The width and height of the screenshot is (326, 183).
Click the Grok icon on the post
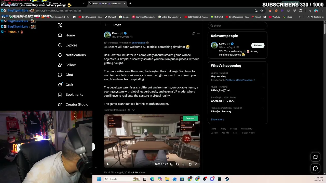[194, 33]
